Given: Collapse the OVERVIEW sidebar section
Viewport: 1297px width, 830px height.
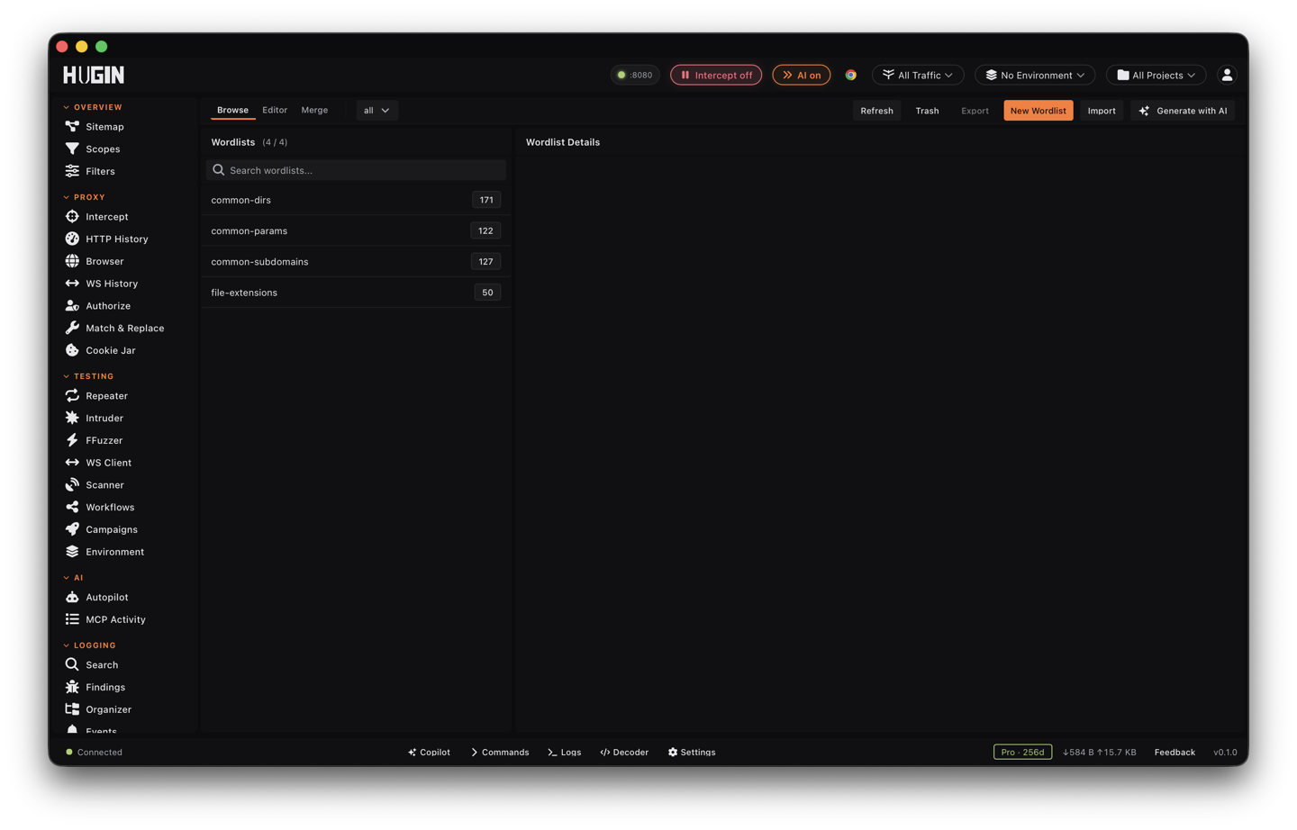Looking at the screenshot, I should (x=93, y=107).
